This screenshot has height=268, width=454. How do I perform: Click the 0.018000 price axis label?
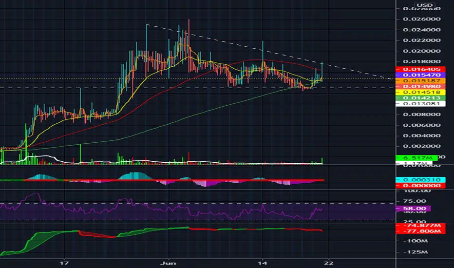[x=422, y=61]
